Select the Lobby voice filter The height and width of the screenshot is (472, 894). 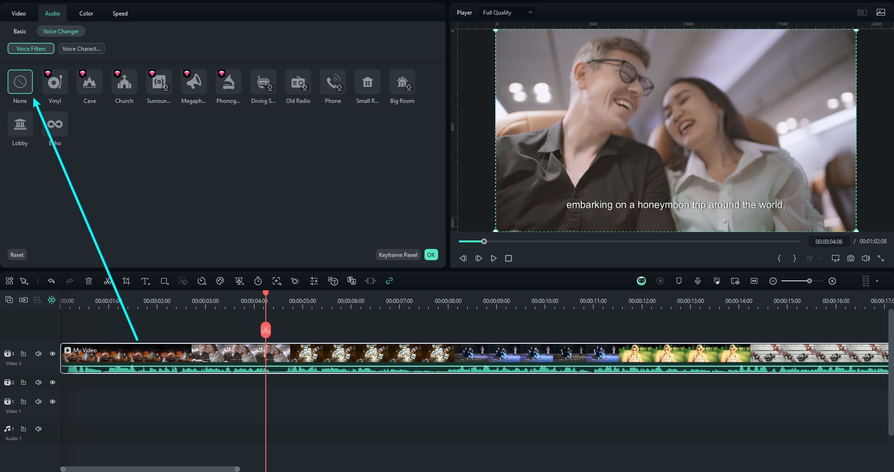tap(20, 125)
